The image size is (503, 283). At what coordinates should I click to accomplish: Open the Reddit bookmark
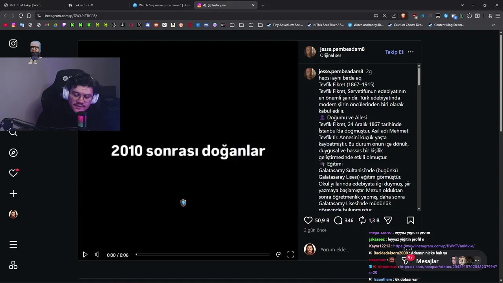(156, 25)
